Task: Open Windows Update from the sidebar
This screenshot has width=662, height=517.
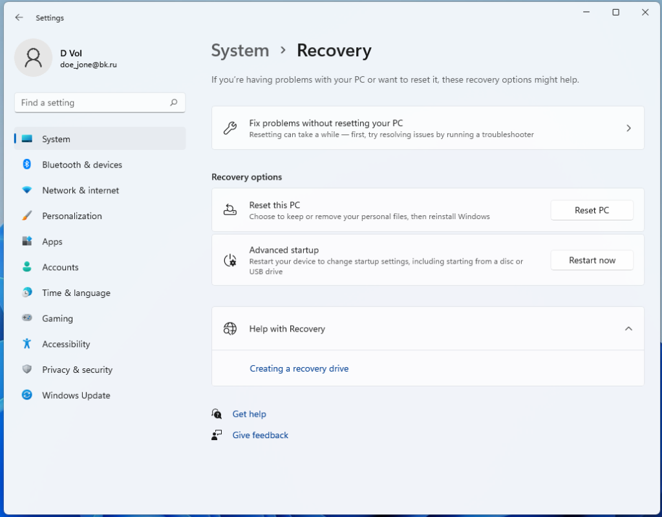Action: point(76,395)
